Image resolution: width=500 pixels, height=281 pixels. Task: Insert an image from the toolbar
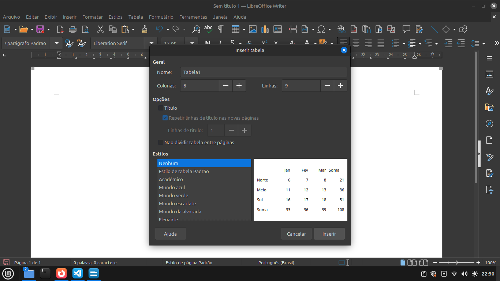[x=253, y=29]
